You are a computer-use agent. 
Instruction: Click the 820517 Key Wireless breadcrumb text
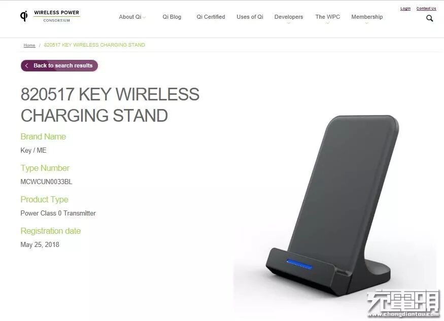point(94,45)
